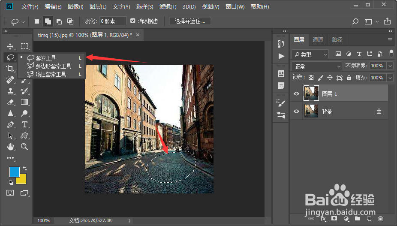Choose Add to Selection mode

(48, 21)
